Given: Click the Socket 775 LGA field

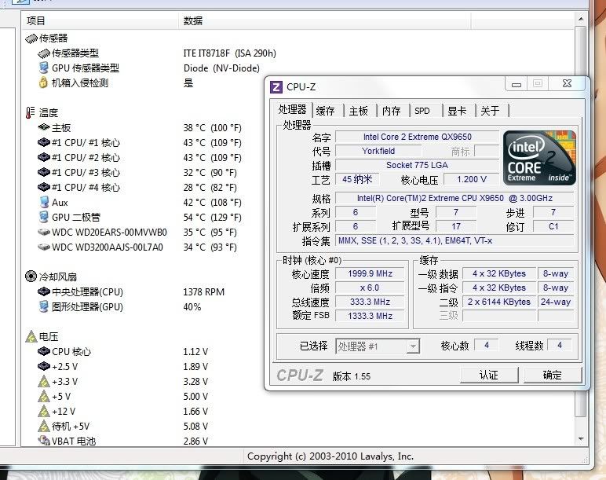Looking at the screenshot, I should [x=418, y=165].
